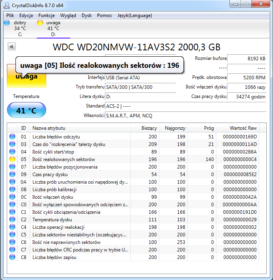Viewport: 273px width, 280px height.
Task: Click the uwaga [05] tooltip balloon
Action: click(x=99, y=65)
